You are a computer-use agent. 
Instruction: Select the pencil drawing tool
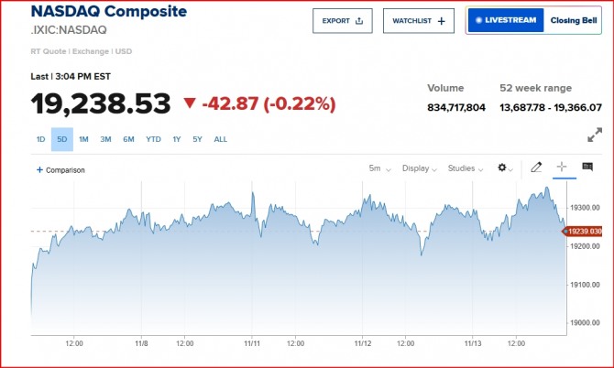click(x=536, y=168)
